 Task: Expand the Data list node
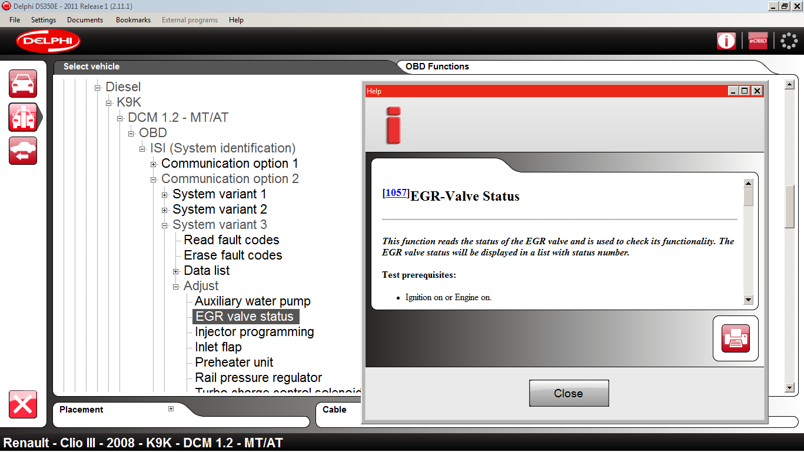tap(175, 271)
